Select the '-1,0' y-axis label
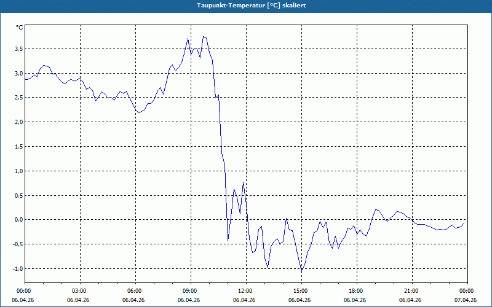This screenshot has width=492, height=307. (18, 268)
